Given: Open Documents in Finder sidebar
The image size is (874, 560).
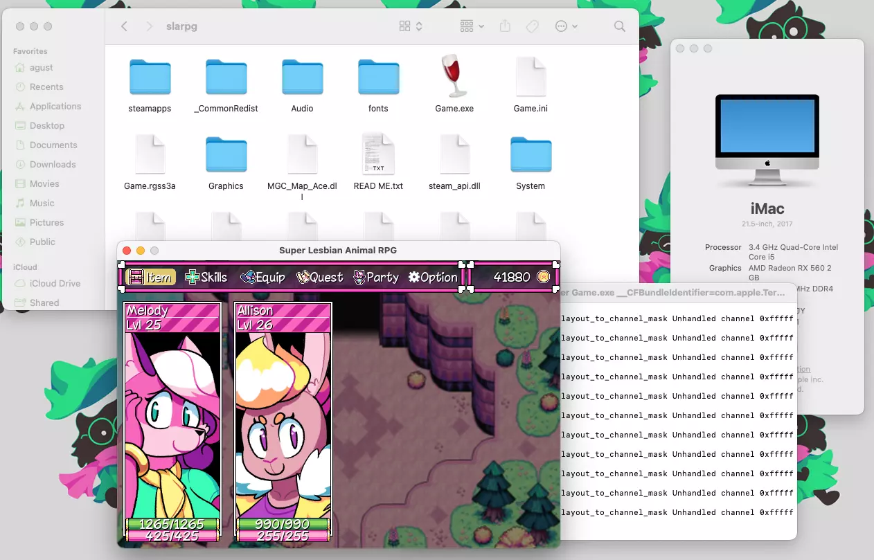Looking at the screenshot, I should point(53,145).
